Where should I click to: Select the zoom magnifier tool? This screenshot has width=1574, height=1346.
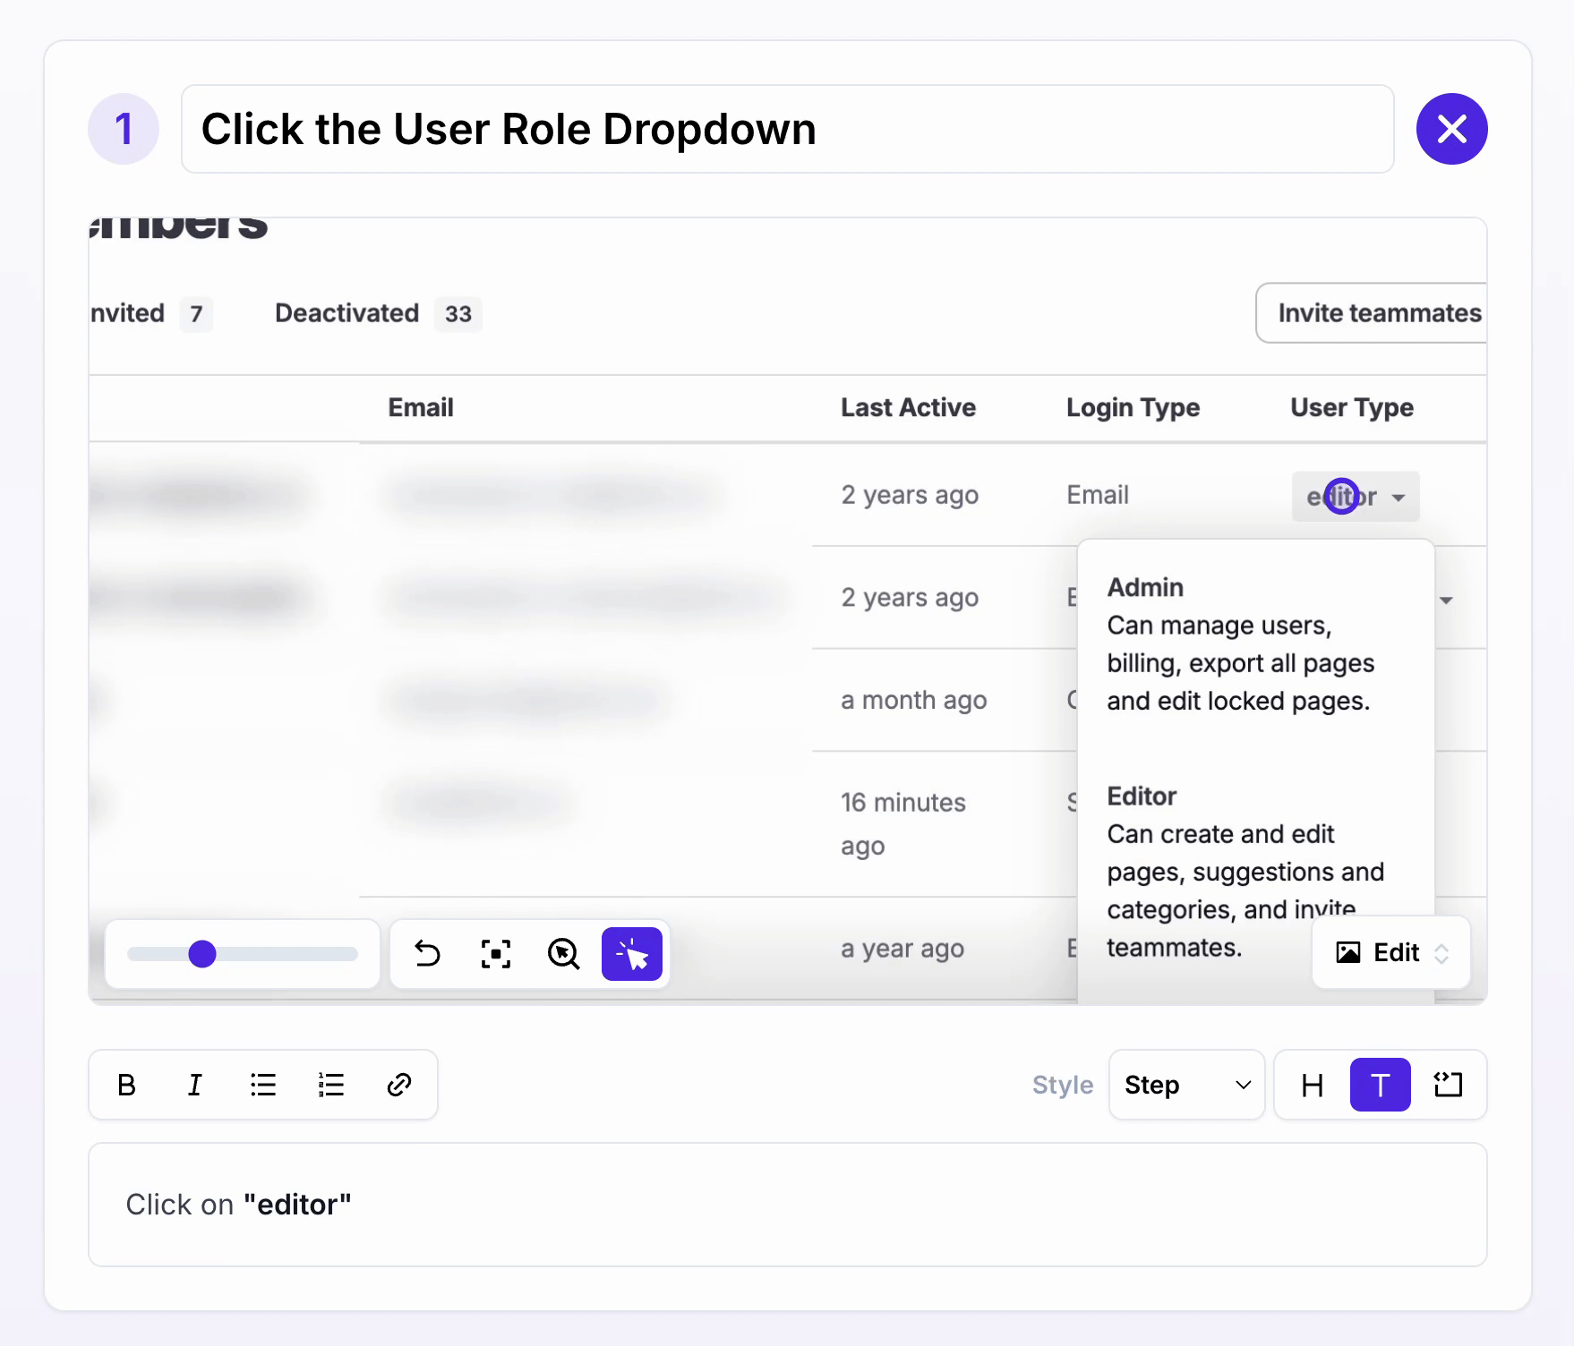pyautogui.click(x=564, y=954)
